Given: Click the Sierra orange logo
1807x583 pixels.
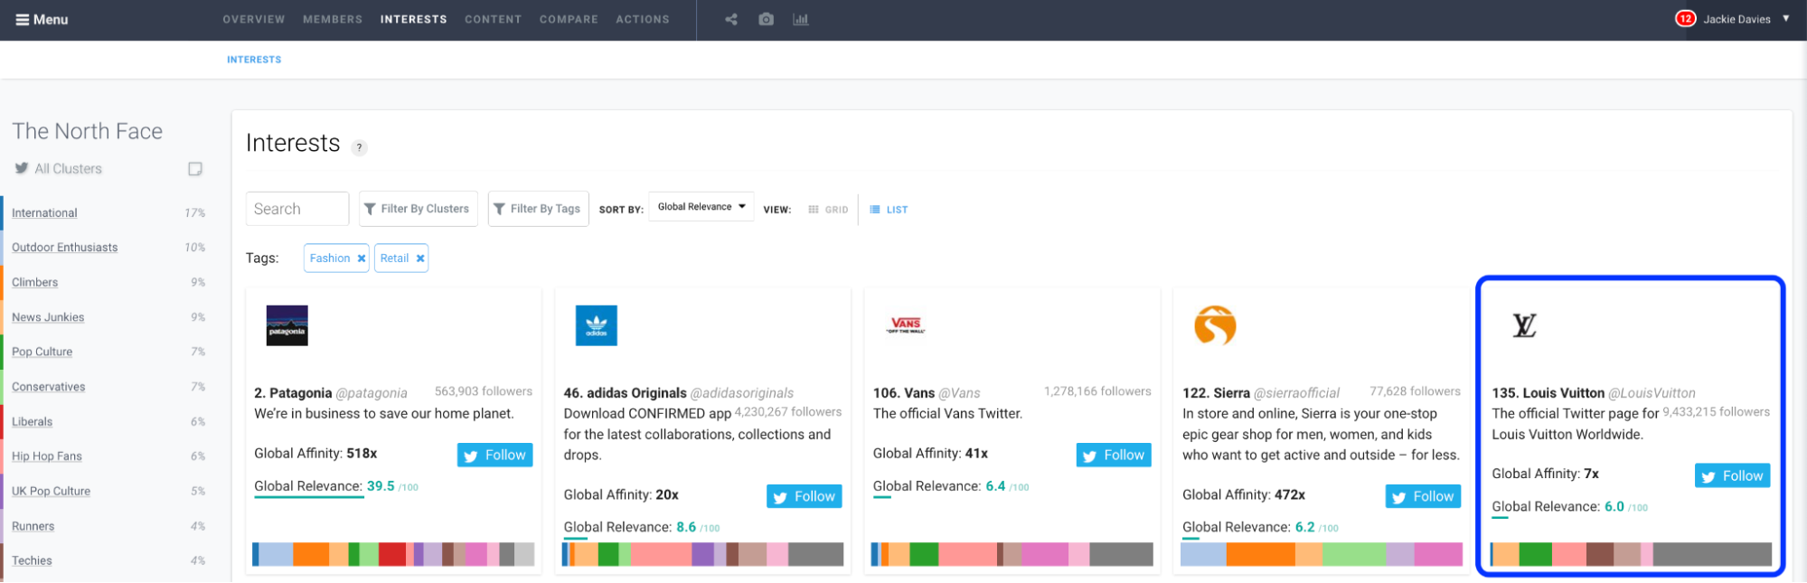Looking at the screenshot, I should 1215,325.
